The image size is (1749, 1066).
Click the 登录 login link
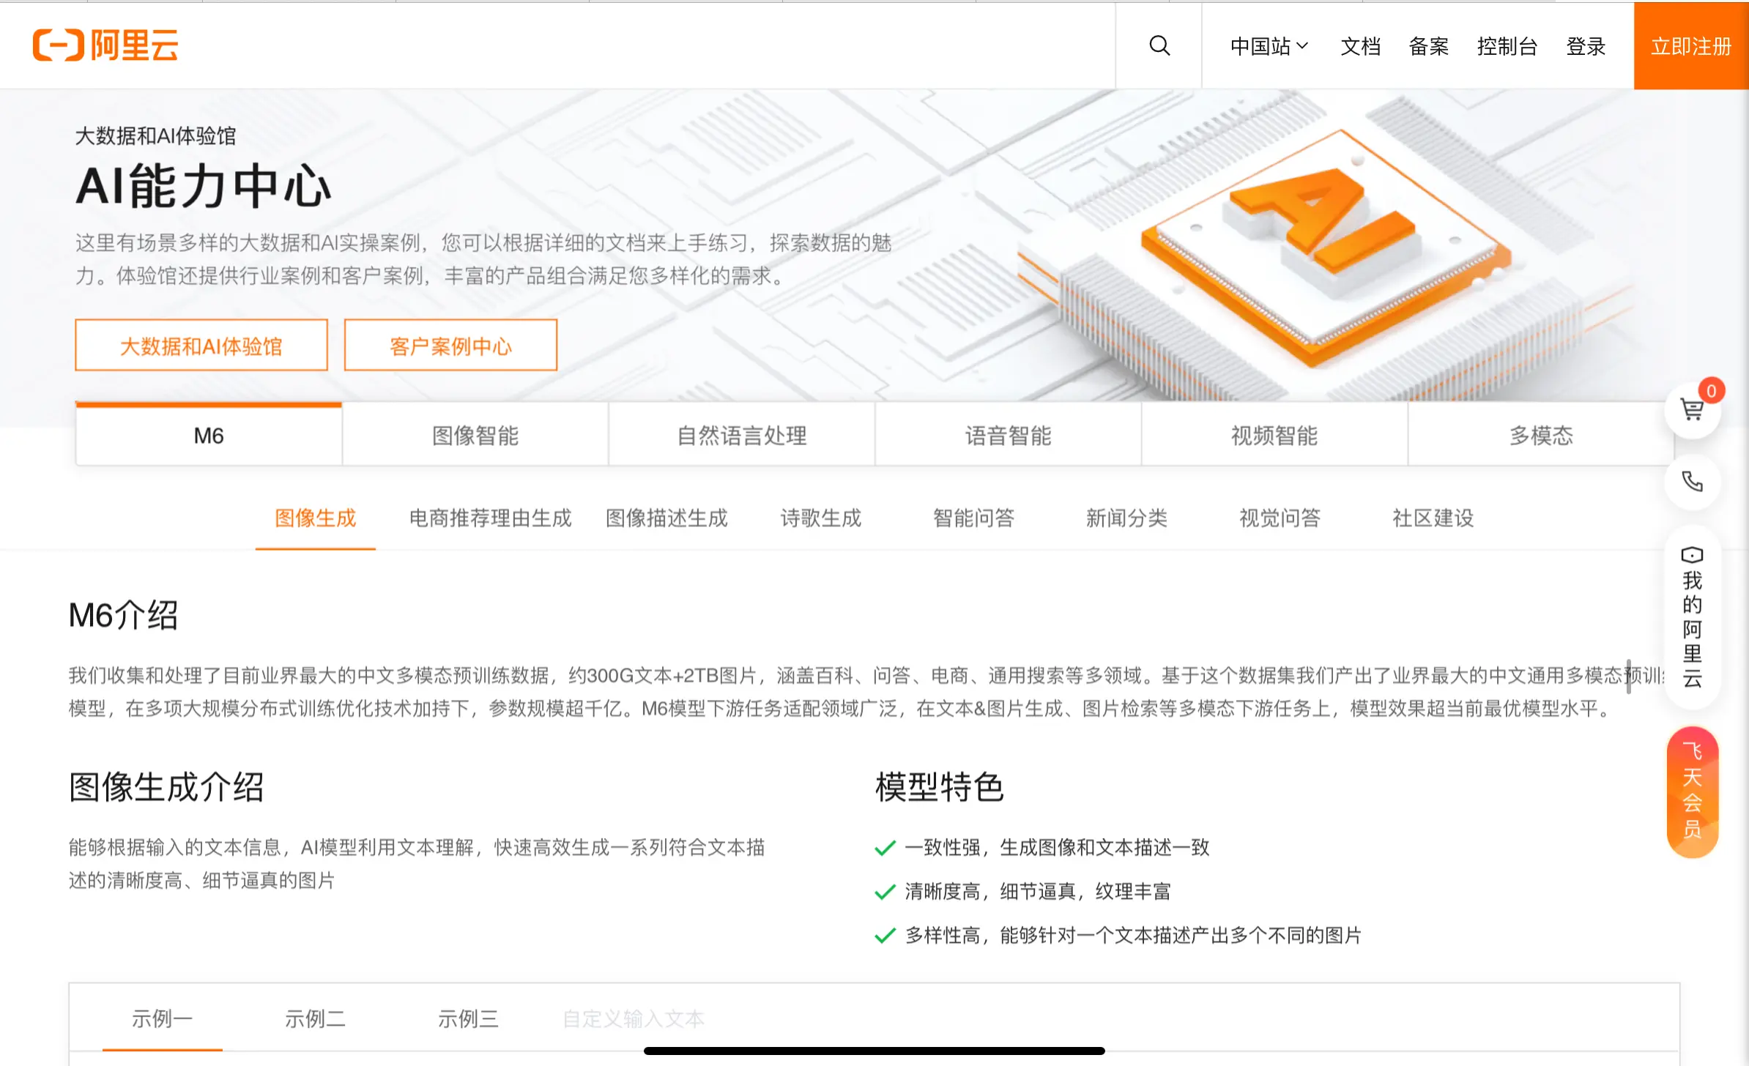click(1586, 46)
